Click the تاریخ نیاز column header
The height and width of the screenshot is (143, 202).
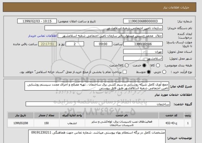[21, 115]
